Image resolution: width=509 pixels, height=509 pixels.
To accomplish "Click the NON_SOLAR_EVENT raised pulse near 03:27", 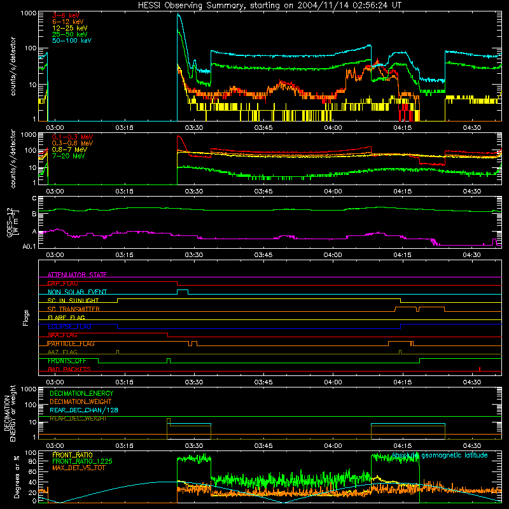I will (183, 291).
